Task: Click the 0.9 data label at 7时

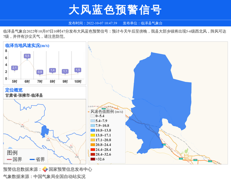Action: [x=40, y=72]
